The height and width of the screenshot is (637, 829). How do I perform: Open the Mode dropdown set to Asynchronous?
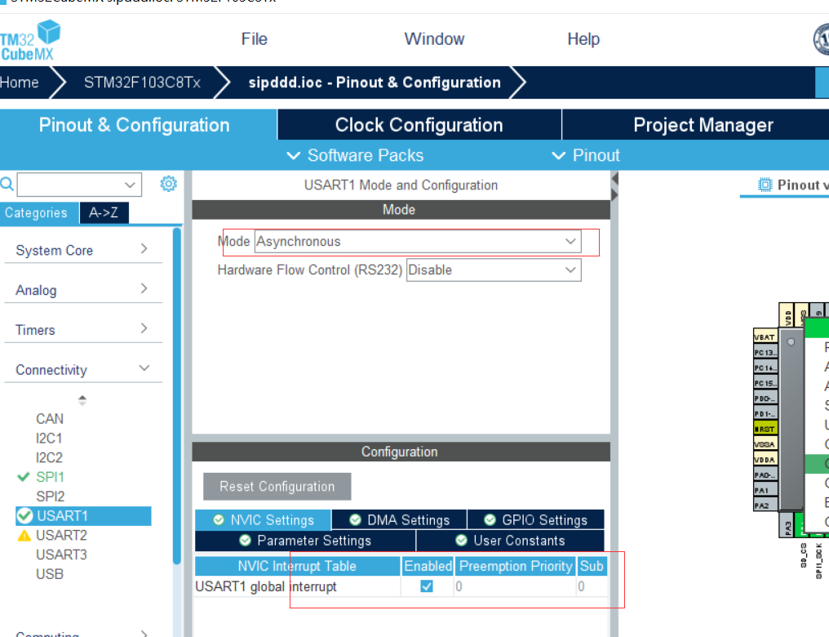coord(418,241)
